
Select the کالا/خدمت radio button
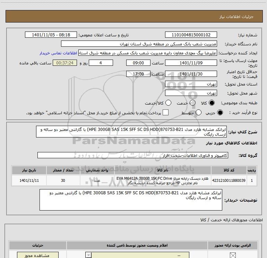[x=169, y=103]
